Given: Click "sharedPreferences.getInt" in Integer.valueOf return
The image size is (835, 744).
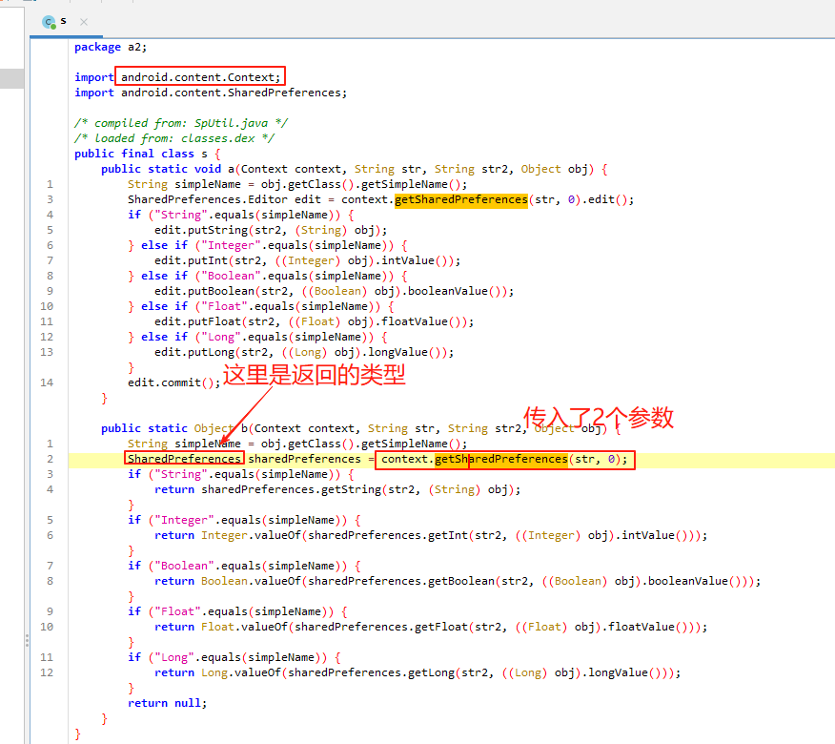Looking at the screenshot, I should 388,536.
